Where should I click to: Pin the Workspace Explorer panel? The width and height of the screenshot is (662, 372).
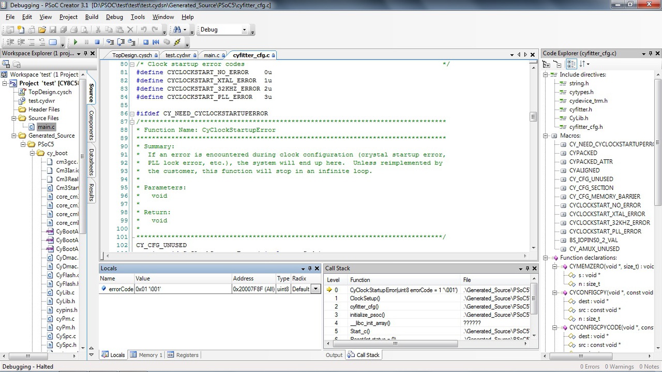[x=86, y=53]
